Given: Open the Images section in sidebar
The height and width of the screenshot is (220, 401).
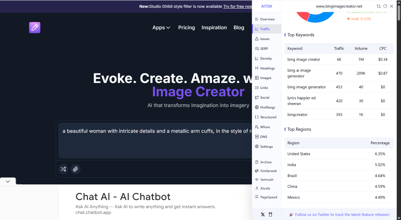Looking at the screenshot, I should click(267, 78).
